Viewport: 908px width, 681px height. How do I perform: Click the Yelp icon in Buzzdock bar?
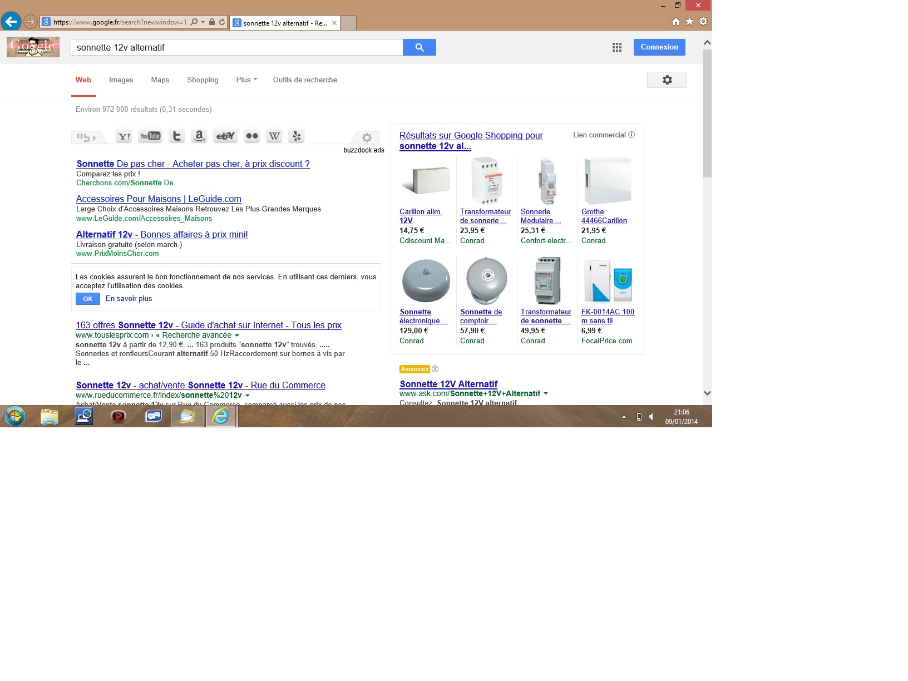coord(297,136)
